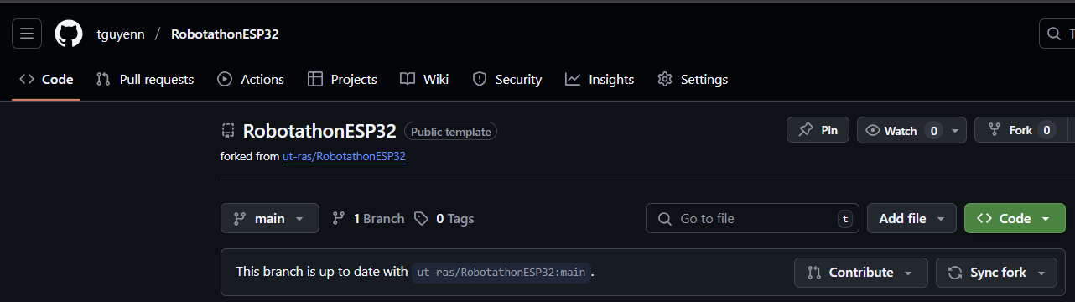Open the repository Settings tab
Viewport: 1075px width, 302px height.
[x=693, y=80]
